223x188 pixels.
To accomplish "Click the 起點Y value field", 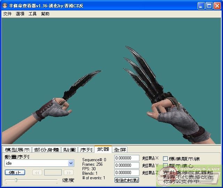I will [x=127, y=165].
